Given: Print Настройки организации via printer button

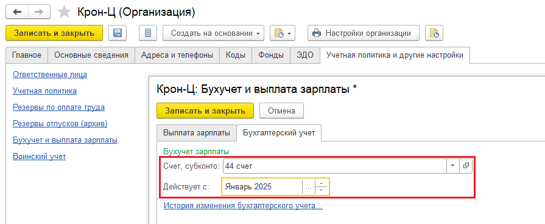Looking at the screenshot, I should (363, 33).
